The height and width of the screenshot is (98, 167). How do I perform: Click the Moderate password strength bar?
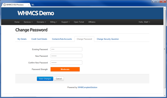pyautogui.click(x=65, y=69)
